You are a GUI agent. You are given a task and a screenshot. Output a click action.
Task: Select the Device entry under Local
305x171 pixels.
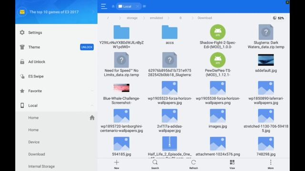tap(56, 142)
